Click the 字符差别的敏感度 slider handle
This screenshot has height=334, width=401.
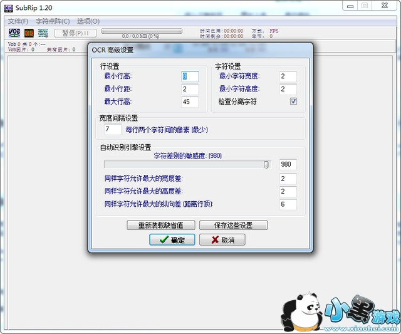[x=266, y=165]
